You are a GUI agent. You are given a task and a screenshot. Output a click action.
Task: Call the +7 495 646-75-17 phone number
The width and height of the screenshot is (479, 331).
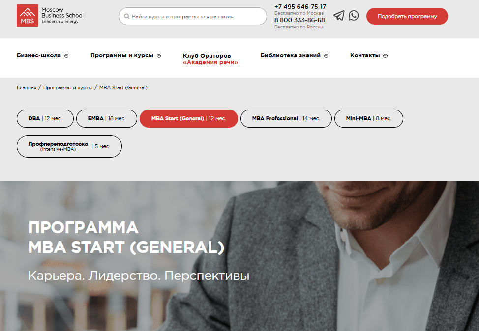pos(300,7)
